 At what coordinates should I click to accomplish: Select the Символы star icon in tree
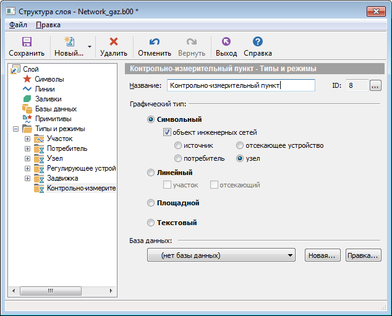click(x=27, y=79)
